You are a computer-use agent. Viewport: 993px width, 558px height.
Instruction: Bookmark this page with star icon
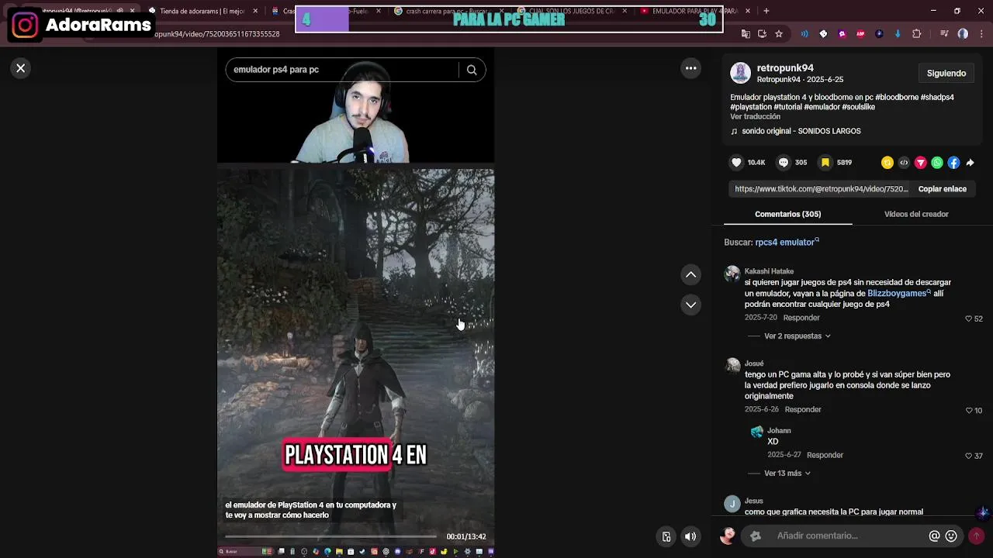[779, 34]
